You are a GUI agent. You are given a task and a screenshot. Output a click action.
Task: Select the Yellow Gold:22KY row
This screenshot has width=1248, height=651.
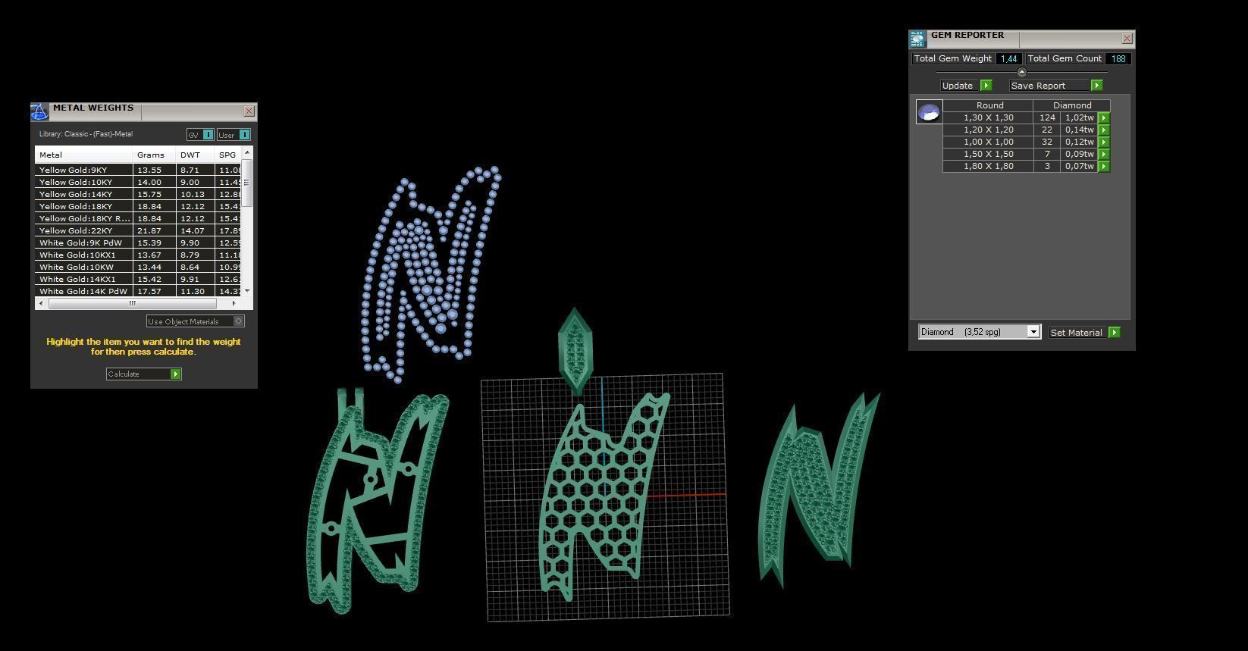click(x=138, y=230)
